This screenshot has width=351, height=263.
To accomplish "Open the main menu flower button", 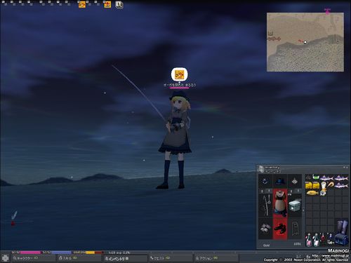I will [5, 258].
